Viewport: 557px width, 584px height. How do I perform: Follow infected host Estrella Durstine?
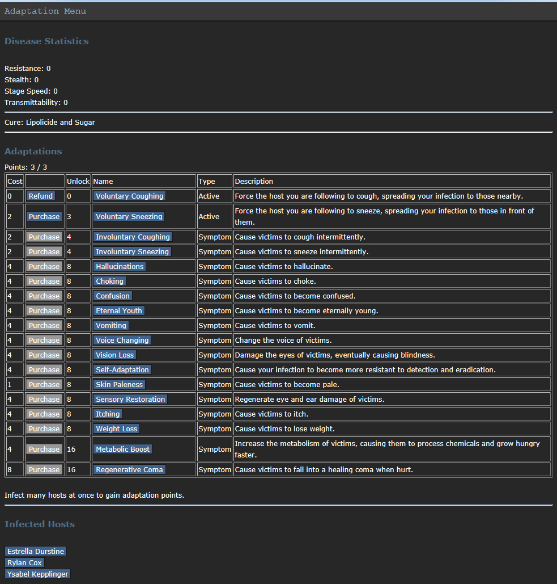36,552
